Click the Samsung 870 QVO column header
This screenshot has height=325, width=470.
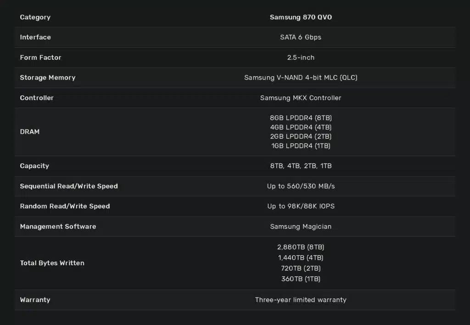301,17
